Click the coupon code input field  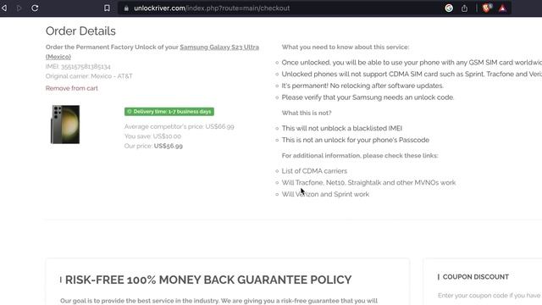(x=489, y=296)
